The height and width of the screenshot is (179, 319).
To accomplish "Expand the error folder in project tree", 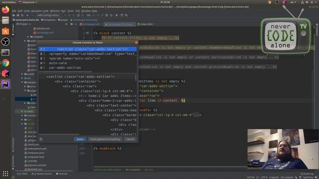I will tap(25, 87).
